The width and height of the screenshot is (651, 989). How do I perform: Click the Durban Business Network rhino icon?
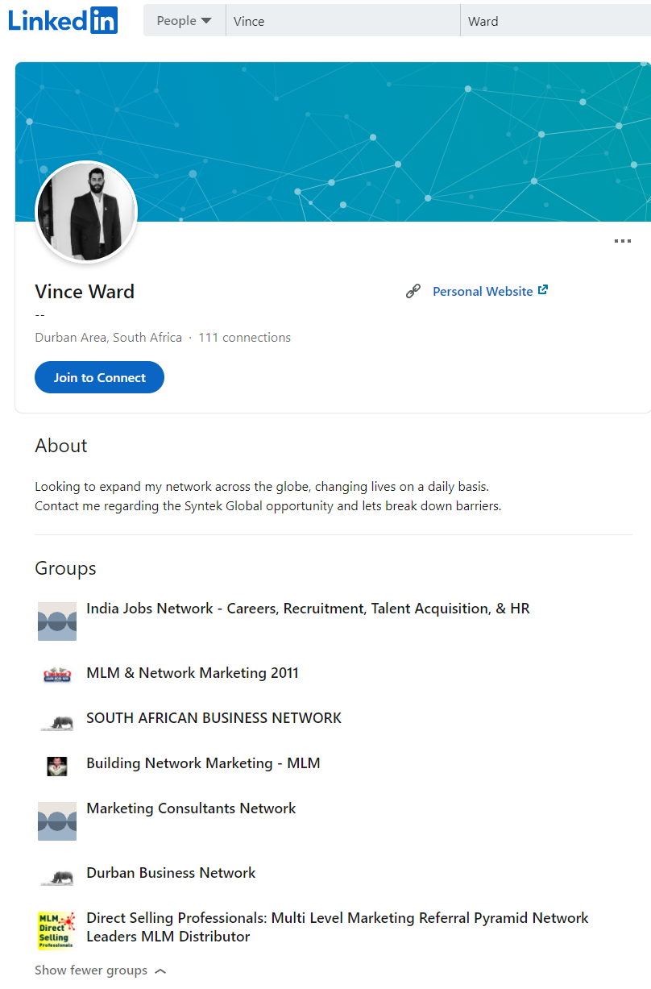click(57, 876)
